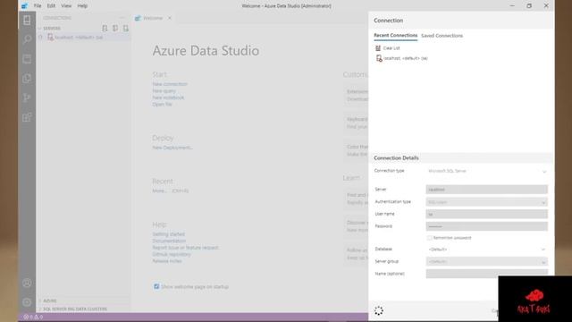The height and width of the screenshot is (322, 572).
Task: Open the Server group dropdown
Action: coord(486,261)
